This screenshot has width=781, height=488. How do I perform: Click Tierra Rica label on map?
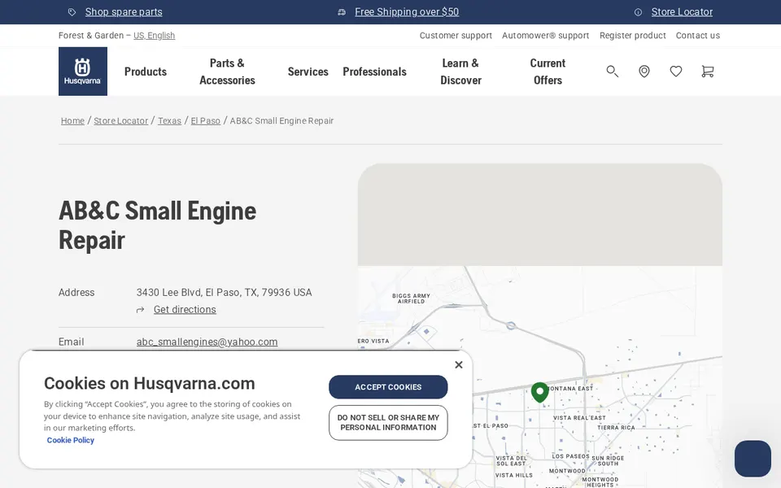point(616,428)
